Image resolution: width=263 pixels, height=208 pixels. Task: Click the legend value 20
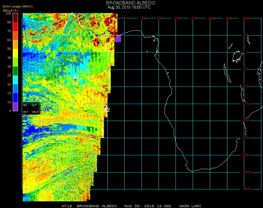[9, 84]
